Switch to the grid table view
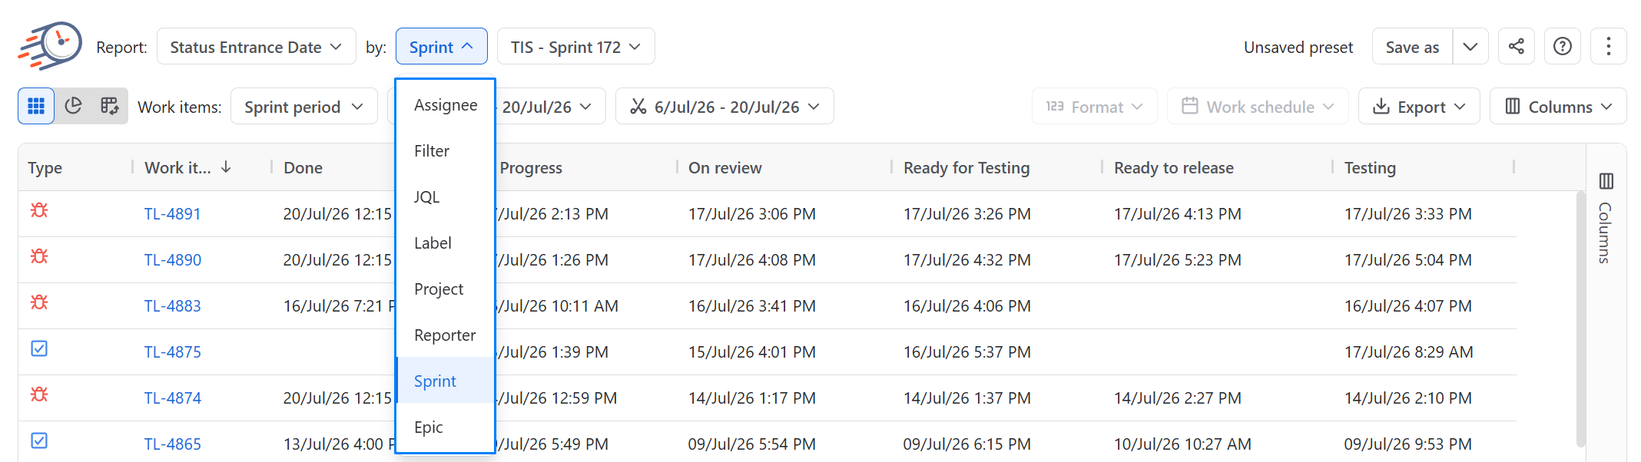This screenshot has height=462, width=1641. click(36, 106)
